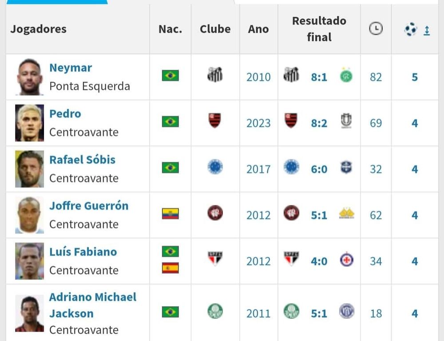Click the Jogadores column header
Viewport: 444px width, 341px height.
pyautogui.click(x=38, y=29)
